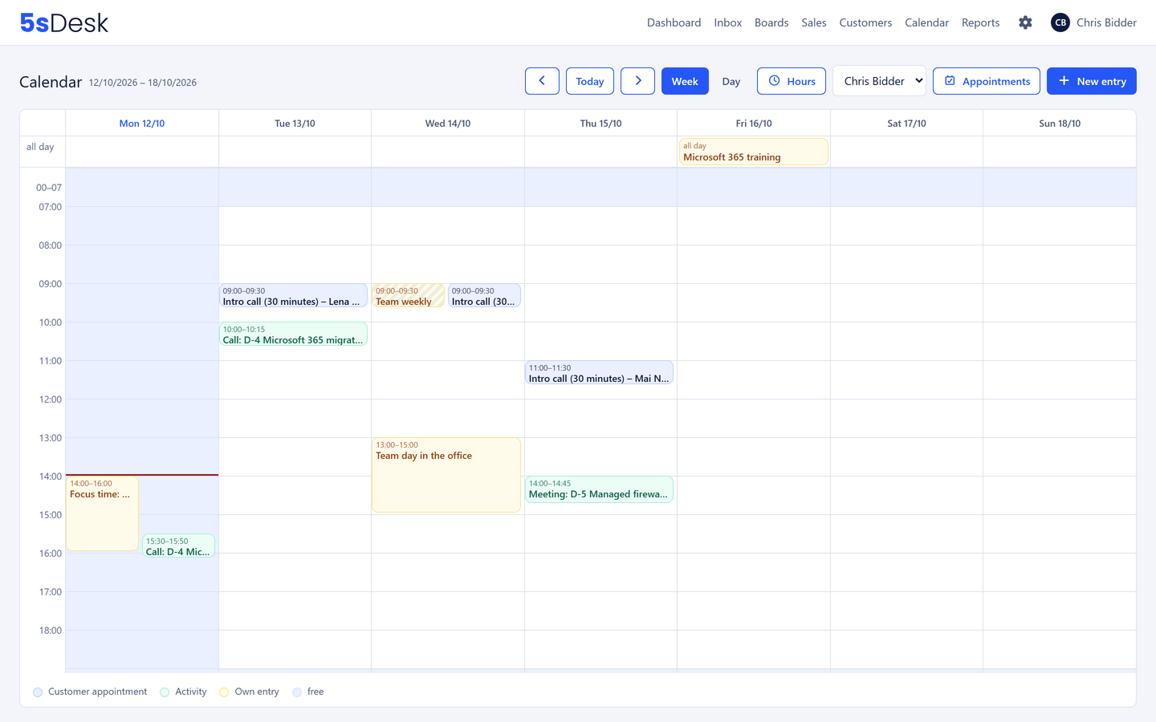Navigate to Customers
1156x722 pixels.
tap(865, 22)
